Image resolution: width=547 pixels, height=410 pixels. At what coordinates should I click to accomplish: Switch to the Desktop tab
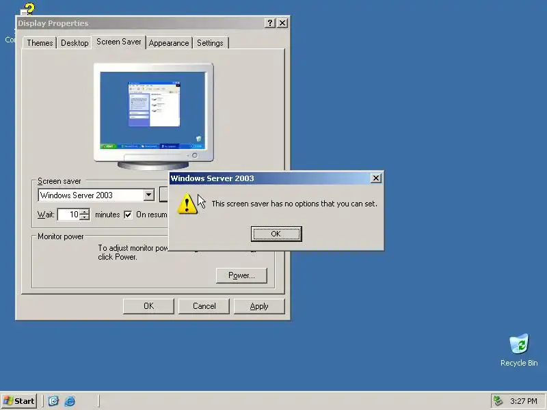point(75,43)
